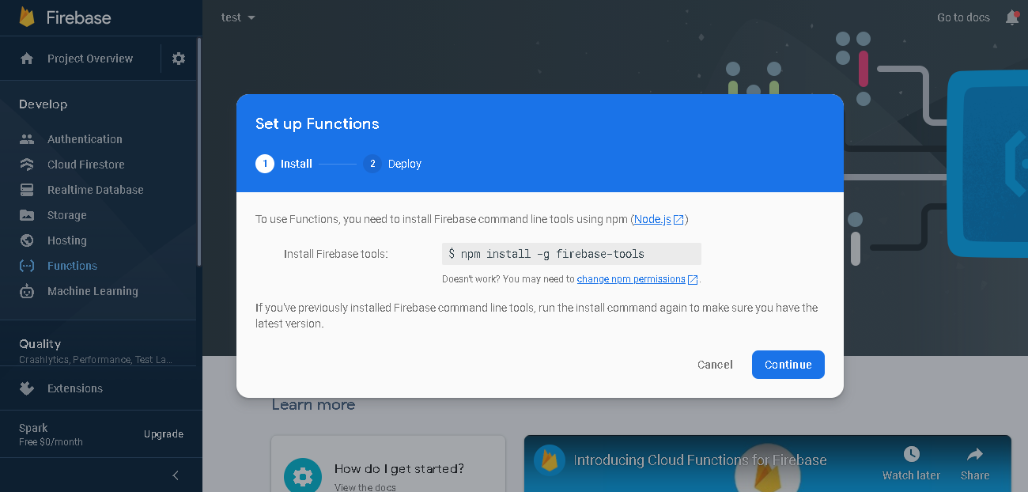Viewport: 1028px width, 492px height.
Task: Select Realtime Database
Action: coord(94,189)
